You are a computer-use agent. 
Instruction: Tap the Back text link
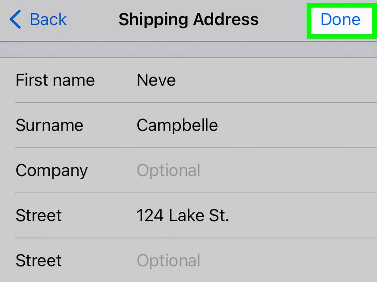[48, 20]
